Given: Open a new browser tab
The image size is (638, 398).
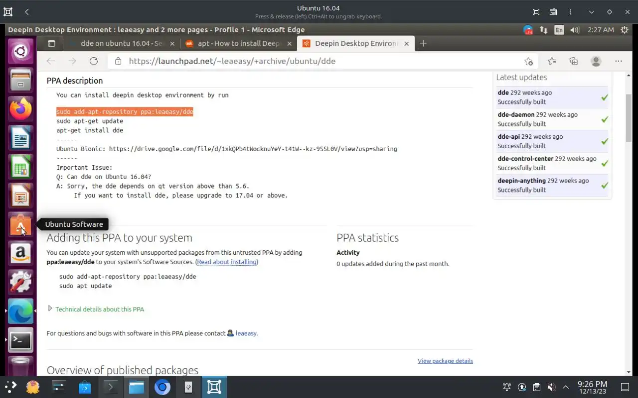Looking at the screenshot, I should point(423,43).
